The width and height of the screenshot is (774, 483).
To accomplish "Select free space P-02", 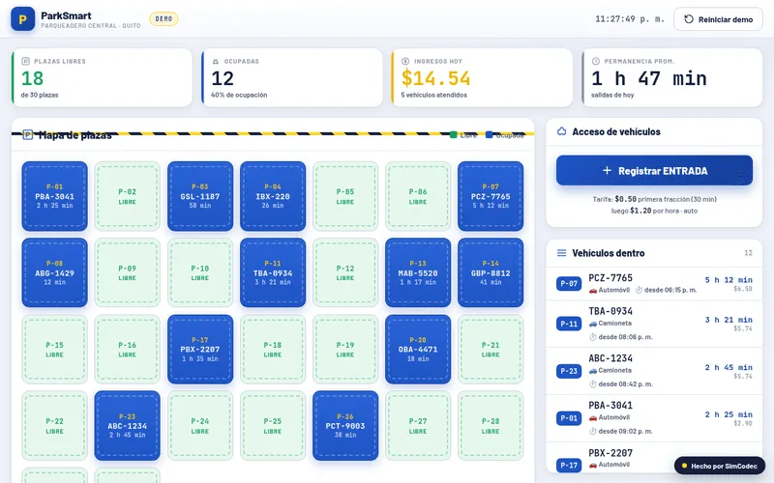I will click(x=128, y=196).
